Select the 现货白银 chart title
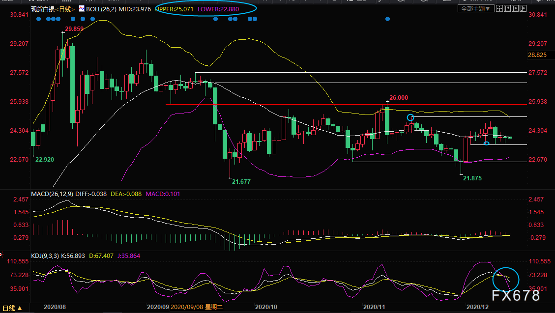This screenshot has height=313, width=555. (42, 9)
